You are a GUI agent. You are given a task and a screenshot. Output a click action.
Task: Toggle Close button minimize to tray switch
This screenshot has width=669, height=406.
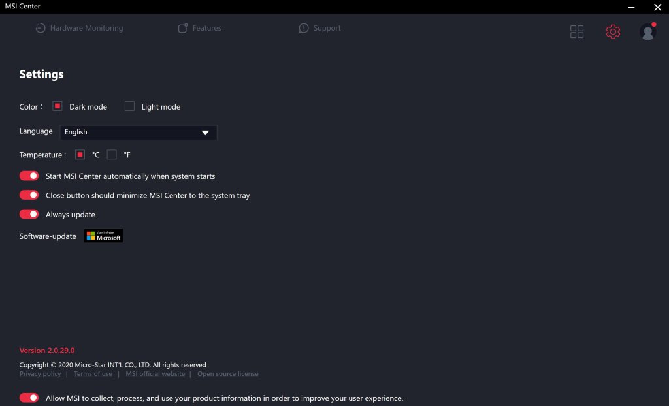pyautogui.click(x=29, y=195)
